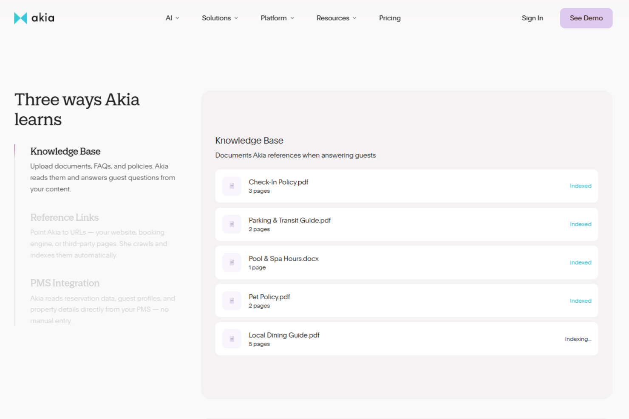Screen dimensions: 629x419
Task: Click the Indexing progress status on Local Dining Guide
Action: 578,338
